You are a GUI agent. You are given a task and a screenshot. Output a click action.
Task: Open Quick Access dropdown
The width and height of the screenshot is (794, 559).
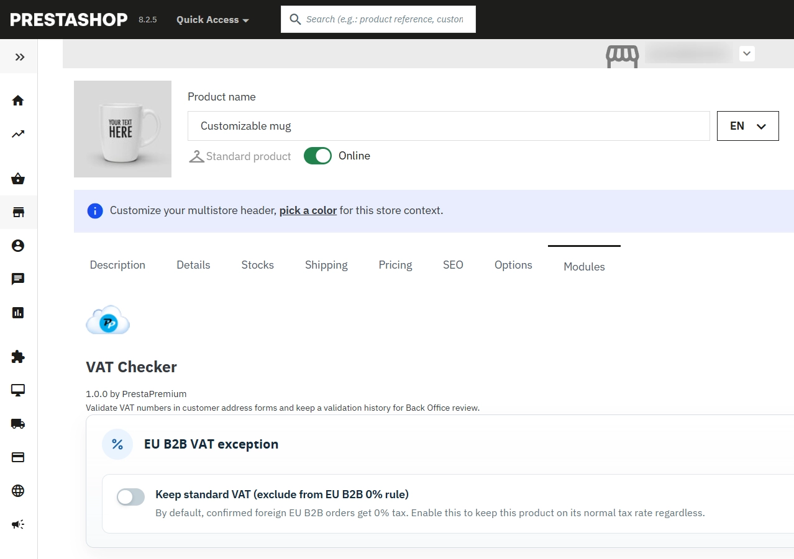212,20
